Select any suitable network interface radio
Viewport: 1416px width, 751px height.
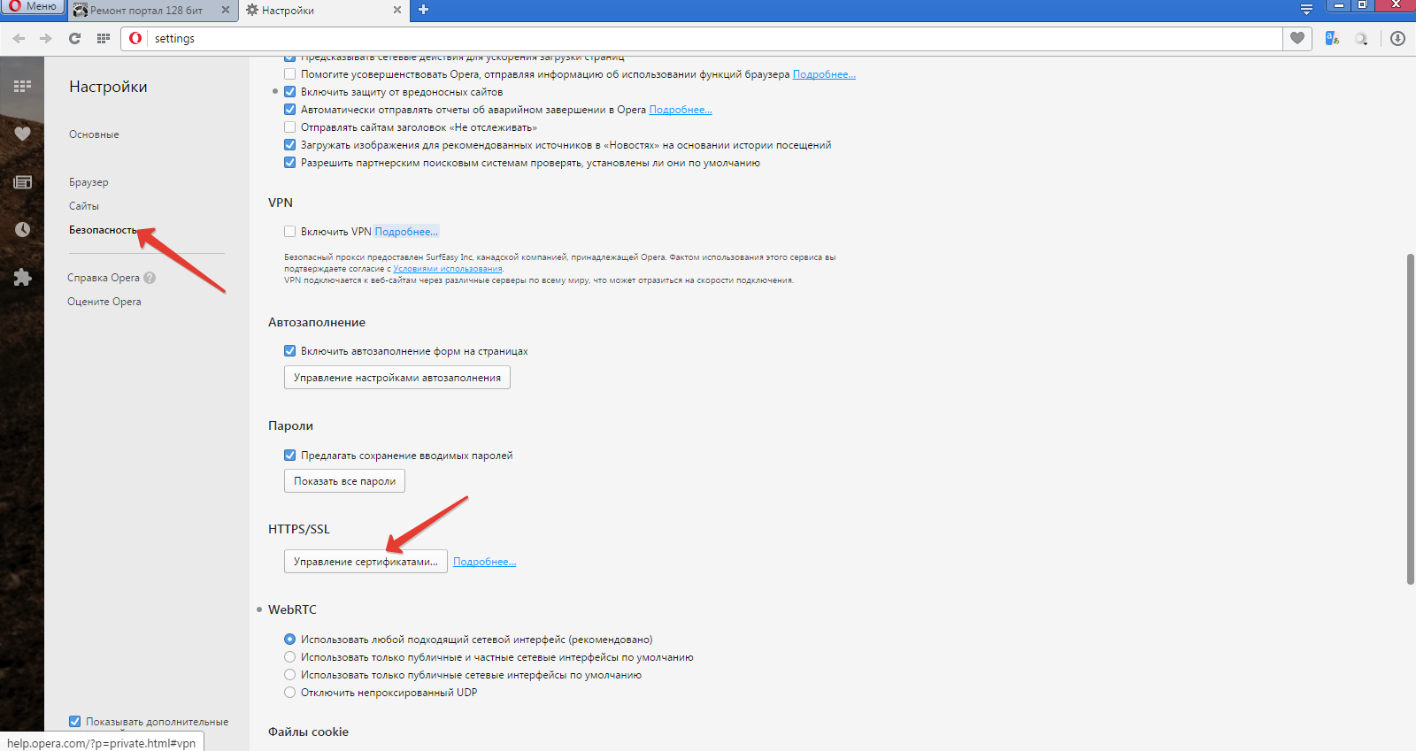point(289,640)
